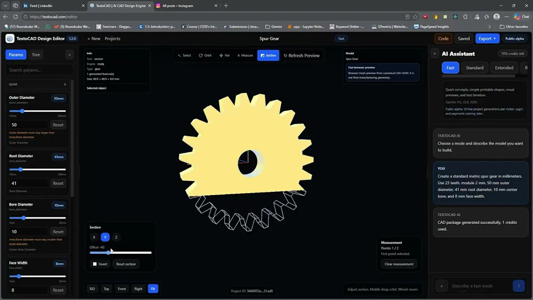533x300 pixels.
Task: Show more bookmarks with the overflow chevron
Action: 490,27
